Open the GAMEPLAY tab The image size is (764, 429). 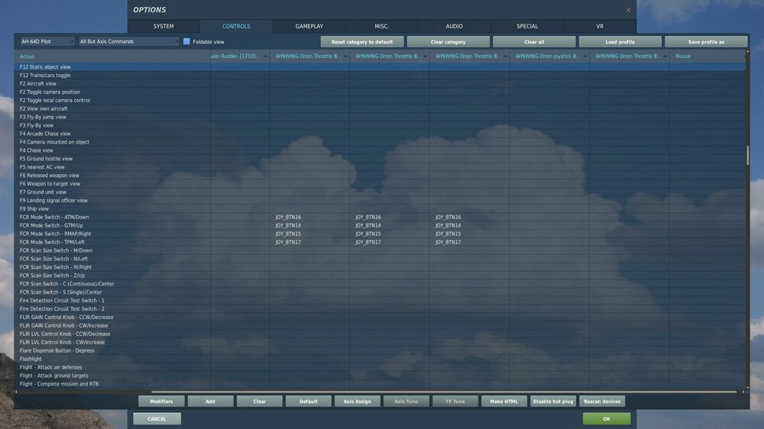[x=309, y=26]
